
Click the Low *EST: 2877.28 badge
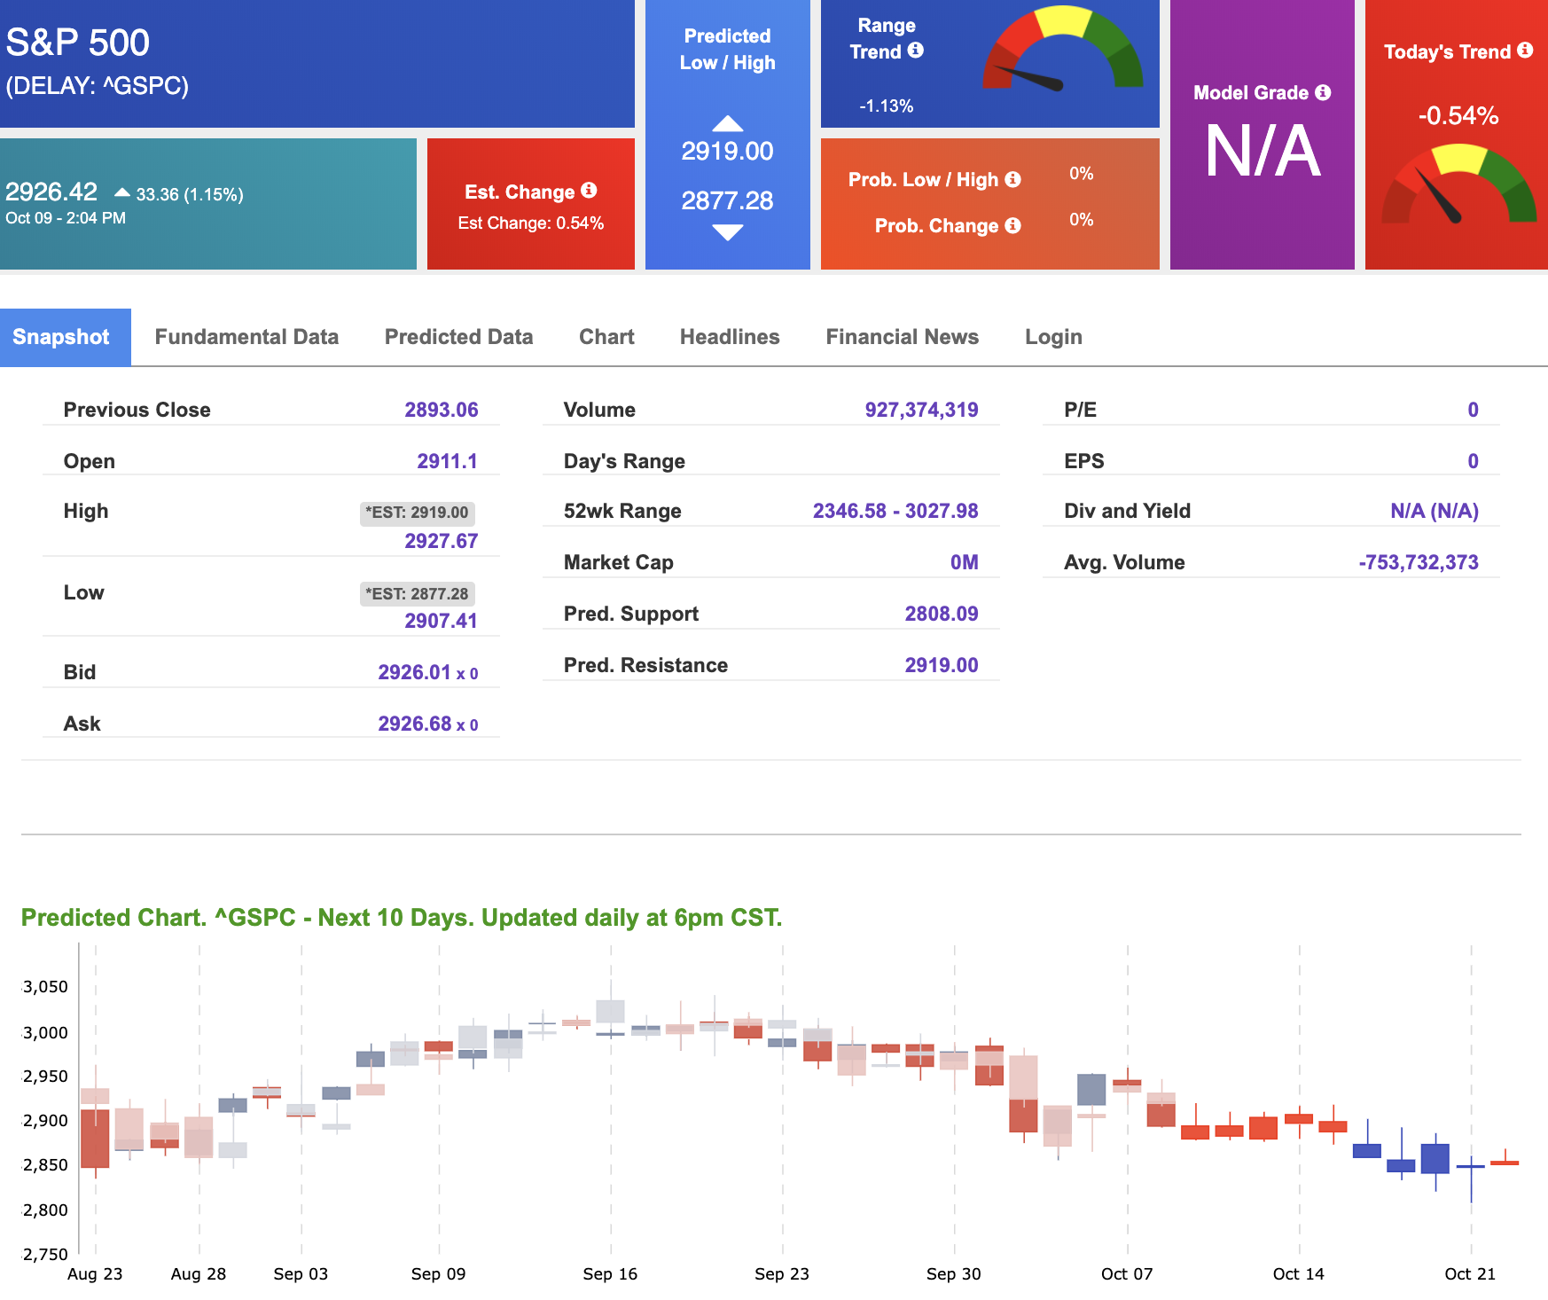click(418, 594)
